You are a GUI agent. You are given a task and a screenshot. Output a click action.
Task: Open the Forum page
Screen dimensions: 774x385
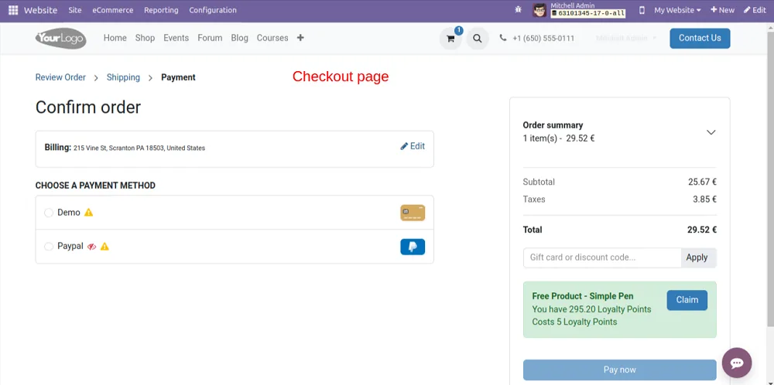click(x=210, y=38)
